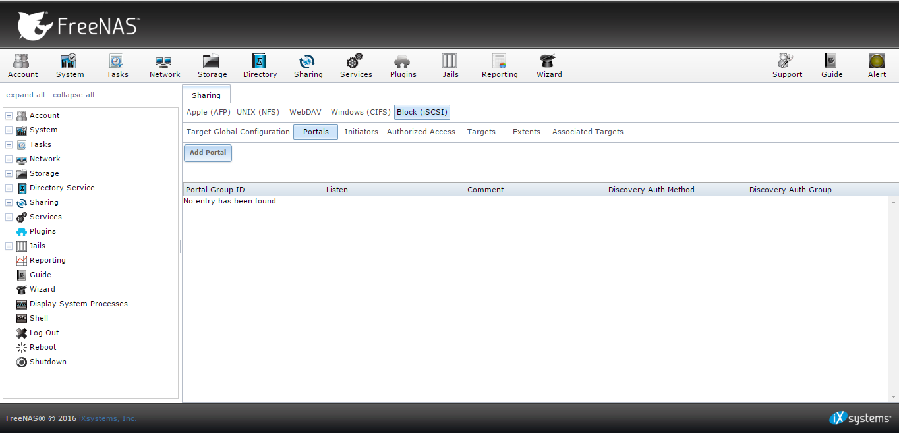The image size is (899, 434).
Task: Click the Shutdown power icon in sidebar
Action: [x=22, y=362]
